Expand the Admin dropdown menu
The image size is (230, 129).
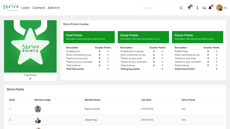pyautogui.click(x=54, y=8)
